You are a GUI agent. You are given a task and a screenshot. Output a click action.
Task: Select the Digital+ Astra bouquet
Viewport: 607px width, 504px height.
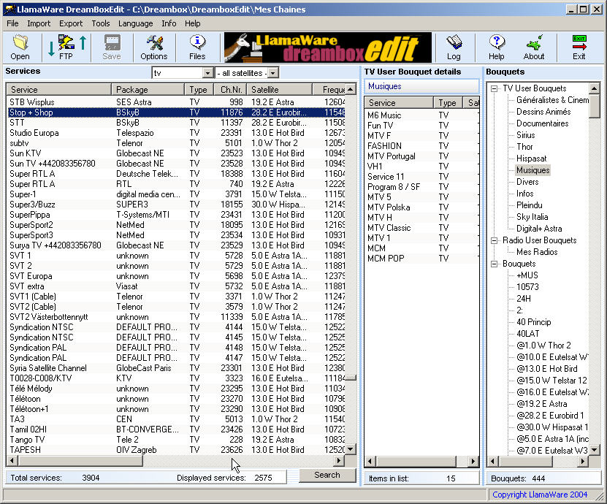(x=539, y=229)
